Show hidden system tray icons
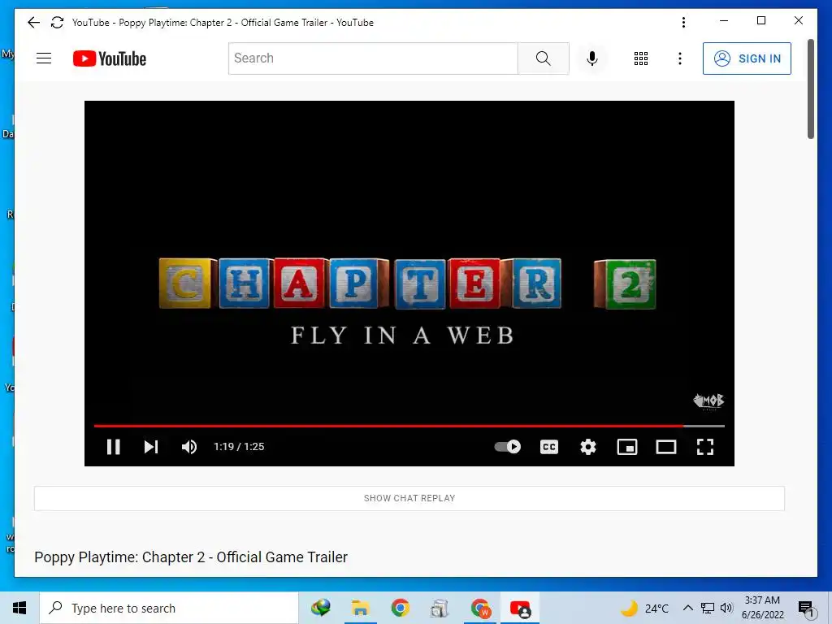This screenshot has width=832, height=624. (x=687, y=608)
